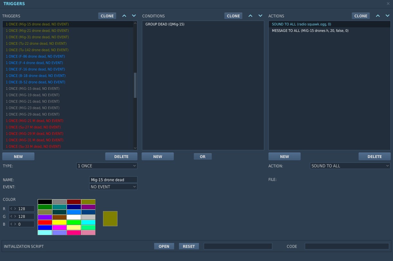Viewport: 393px width, 261px height.
Task: Close the Triggers window with X
Action: pos(388,4)
